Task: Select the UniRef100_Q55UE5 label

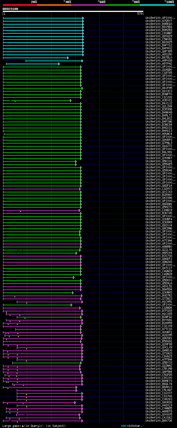Action: tap(159, 164)
